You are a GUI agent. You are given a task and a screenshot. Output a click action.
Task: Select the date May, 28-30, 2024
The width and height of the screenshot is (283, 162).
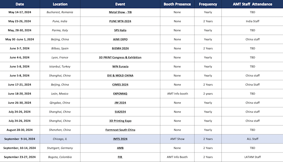(x=20, y=30)
